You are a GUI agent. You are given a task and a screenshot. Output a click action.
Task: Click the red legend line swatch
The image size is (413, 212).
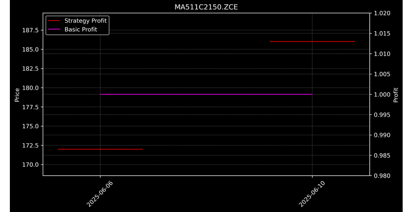point(54,21)
